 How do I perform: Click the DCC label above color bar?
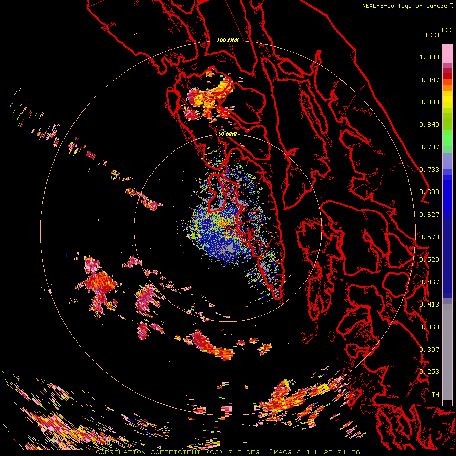pos(445,30)
